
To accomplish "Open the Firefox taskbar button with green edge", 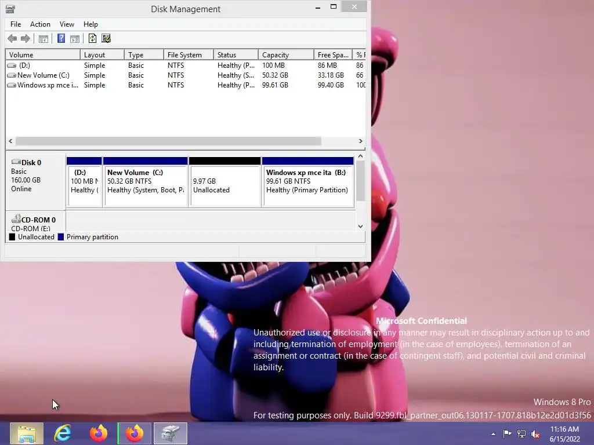I will pyautogui.click(x=135, y=433).
